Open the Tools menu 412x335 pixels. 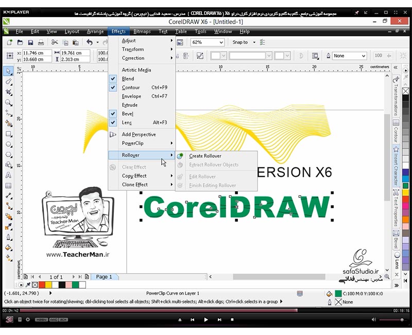200,31
